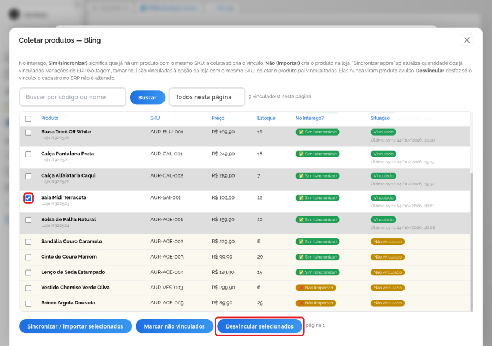
Task: Click the SKU 'AUR-BLU-001'
Action: [x=167, y=132]
